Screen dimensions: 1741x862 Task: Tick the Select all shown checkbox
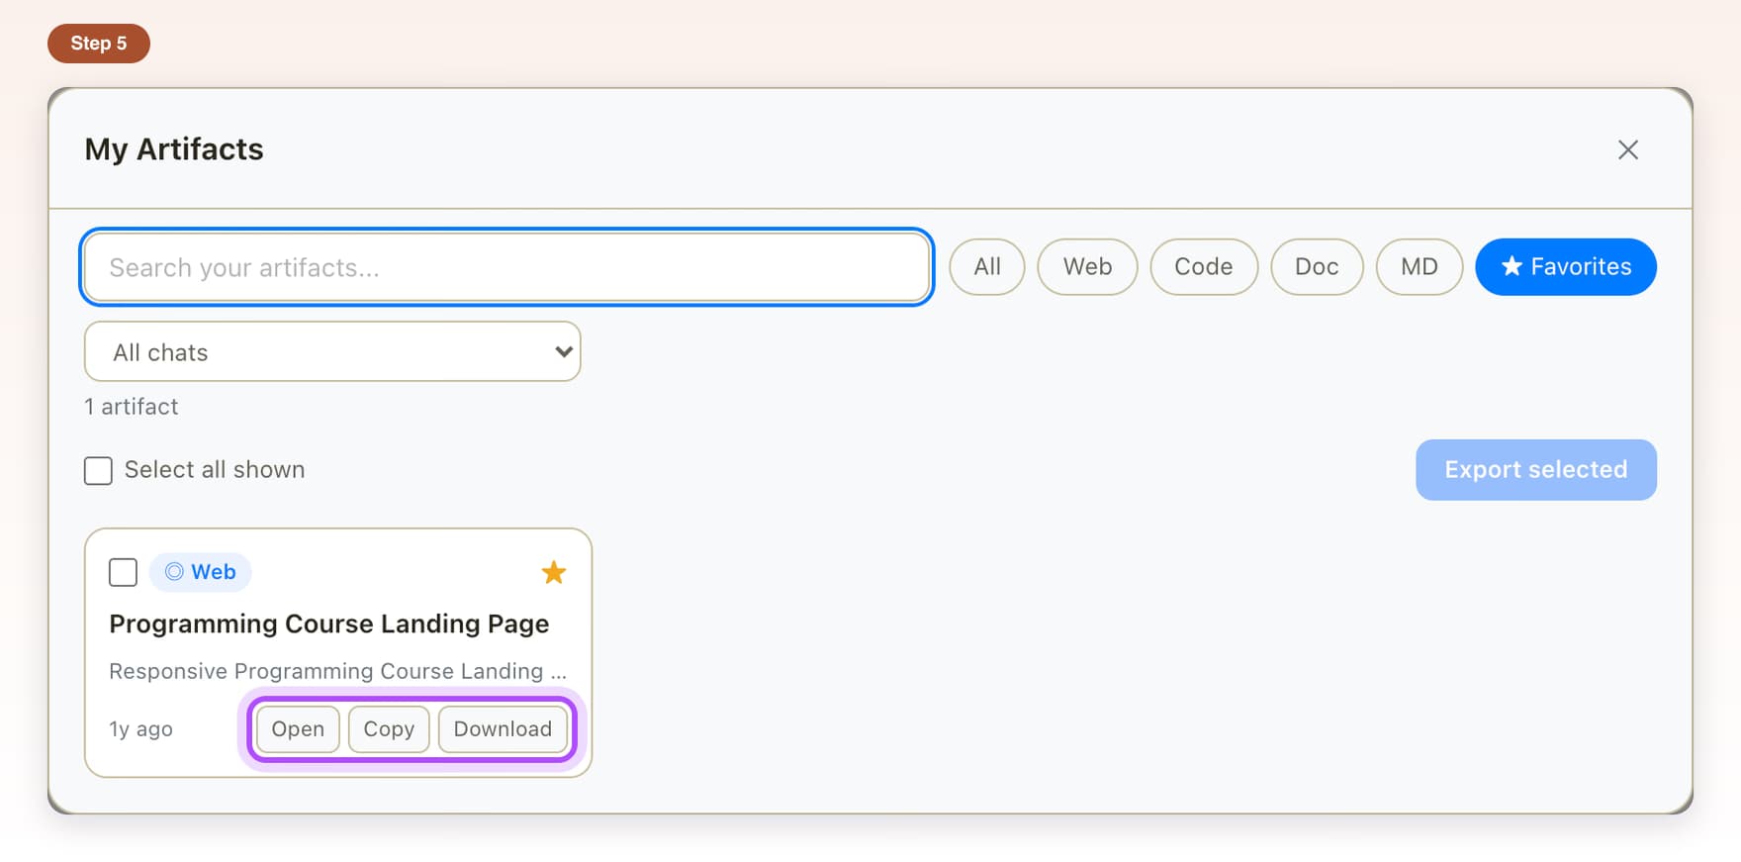(98, 470)
